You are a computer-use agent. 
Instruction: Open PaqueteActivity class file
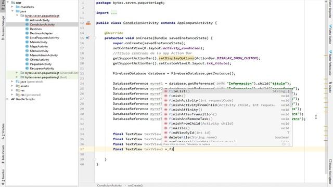pyautogui.click(x=41, y=64)
